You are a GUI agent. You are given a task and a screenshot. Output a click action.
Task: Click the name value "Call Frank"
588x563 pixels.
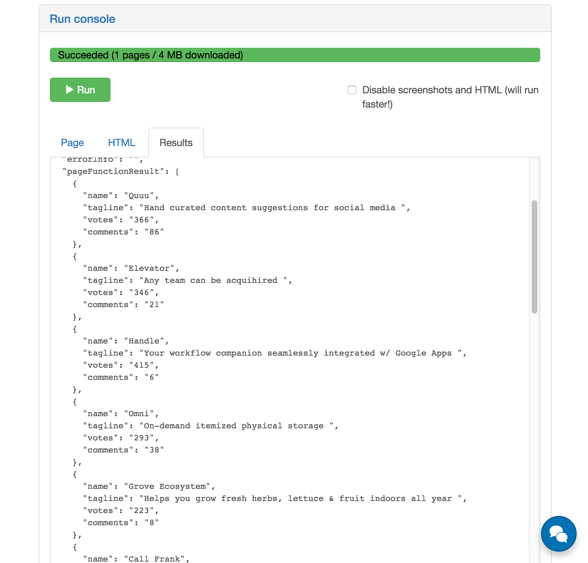[x=154, y=559]
